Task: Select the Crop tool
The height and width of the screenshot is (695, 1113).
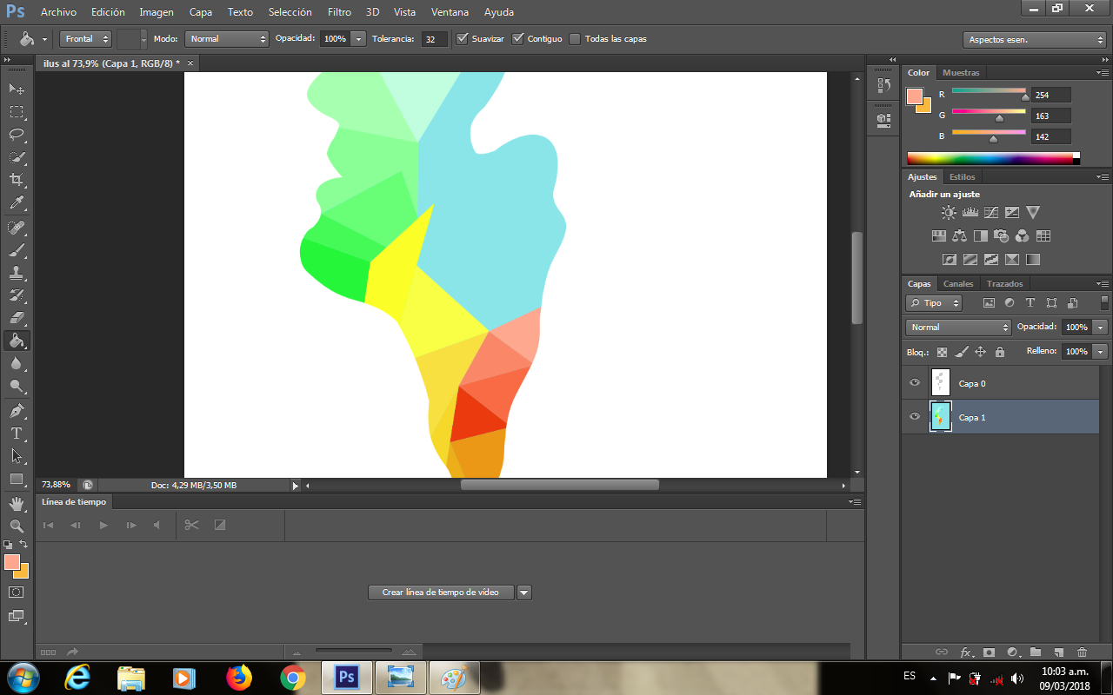Action: (17, 180)
